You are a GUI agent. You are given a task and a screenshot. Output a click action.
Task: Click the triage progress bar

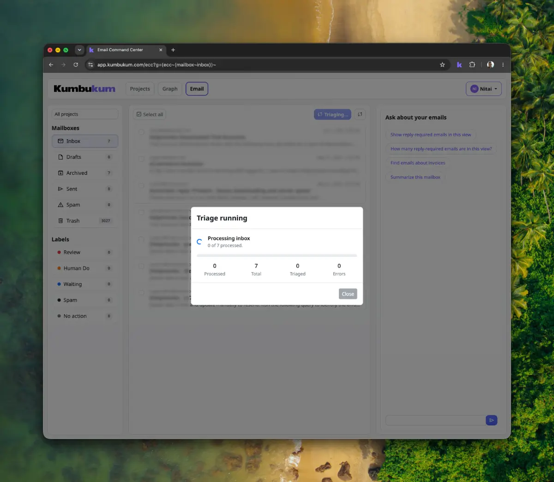(277, 255)
